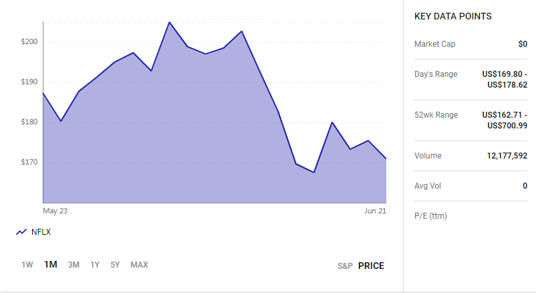The image size is (536, 293).
Task: Click the May 23 axis label
Action: click(55, 211)
